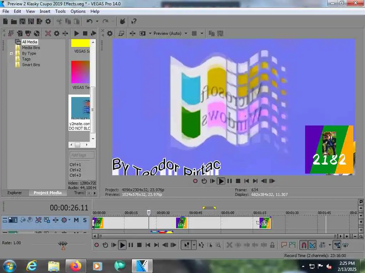
Task: Start media preview in Project Media toolbar
Action: (x=76, y=33)
